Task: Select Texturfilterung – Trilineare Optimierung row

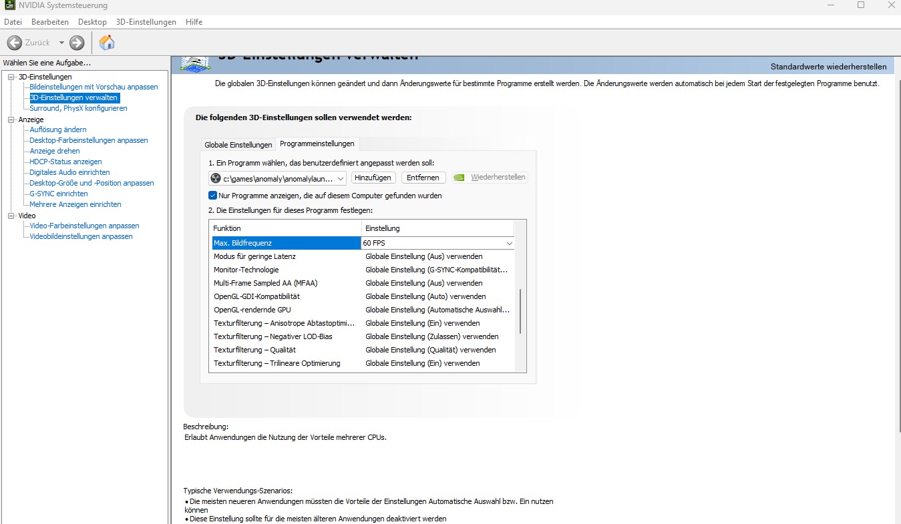Action: click(x=362, y=363)
